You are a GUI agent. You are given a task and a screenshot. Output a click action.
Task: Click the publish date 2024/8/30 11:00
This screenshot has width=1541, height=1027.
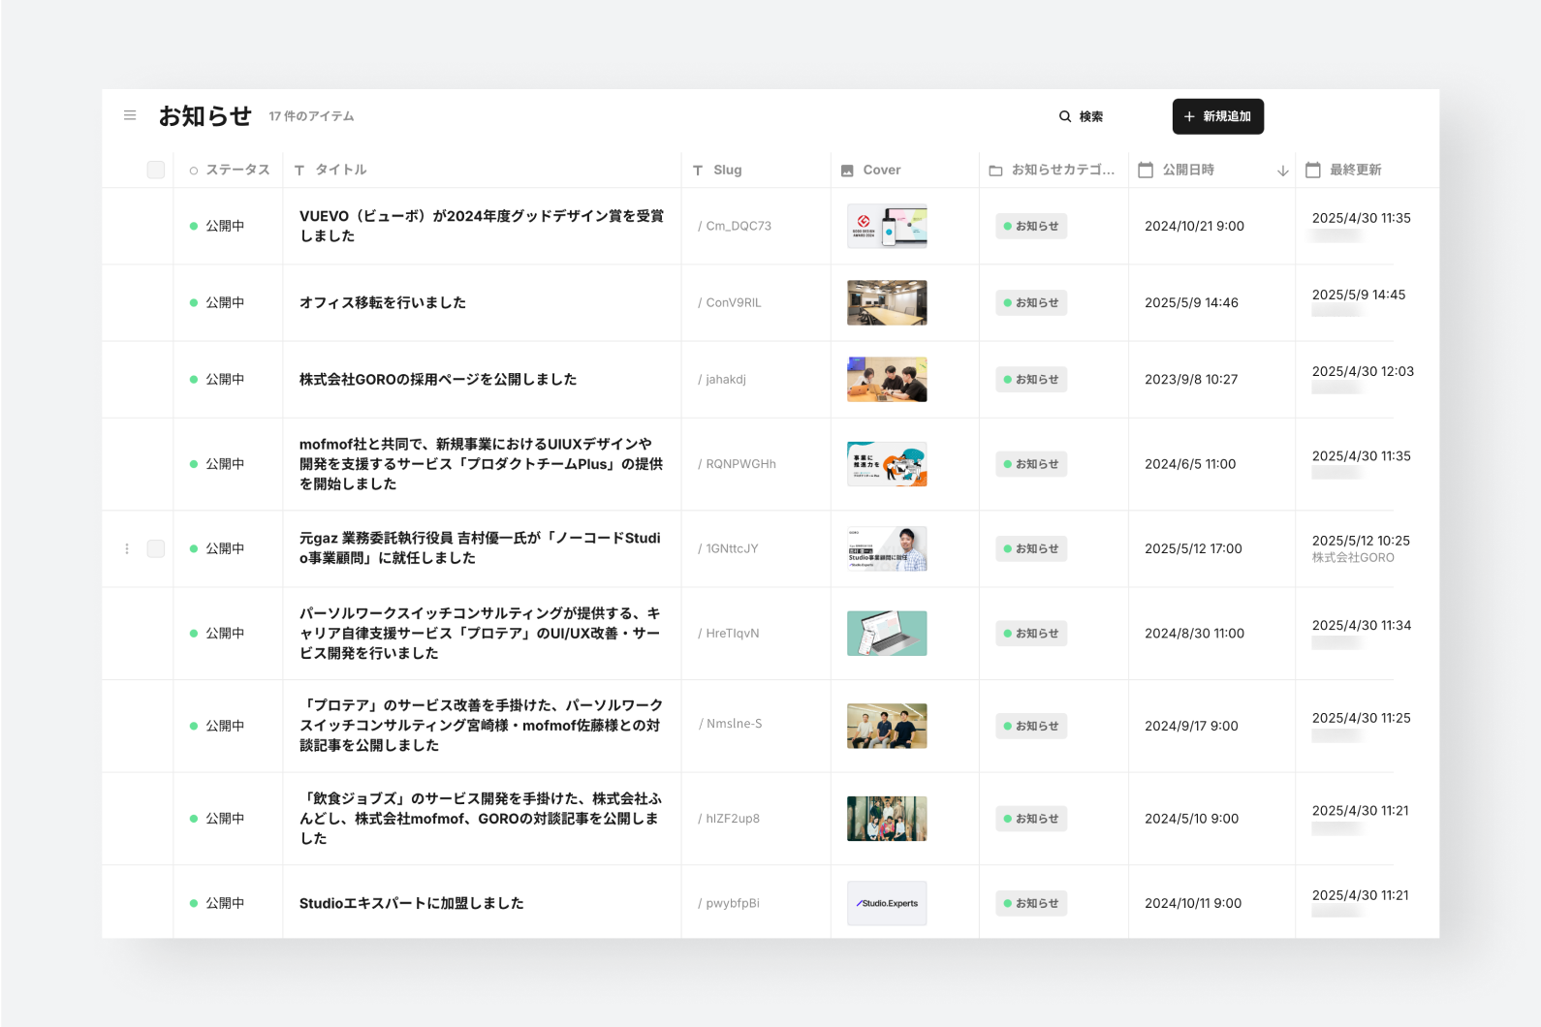[x=1194, y=633]
